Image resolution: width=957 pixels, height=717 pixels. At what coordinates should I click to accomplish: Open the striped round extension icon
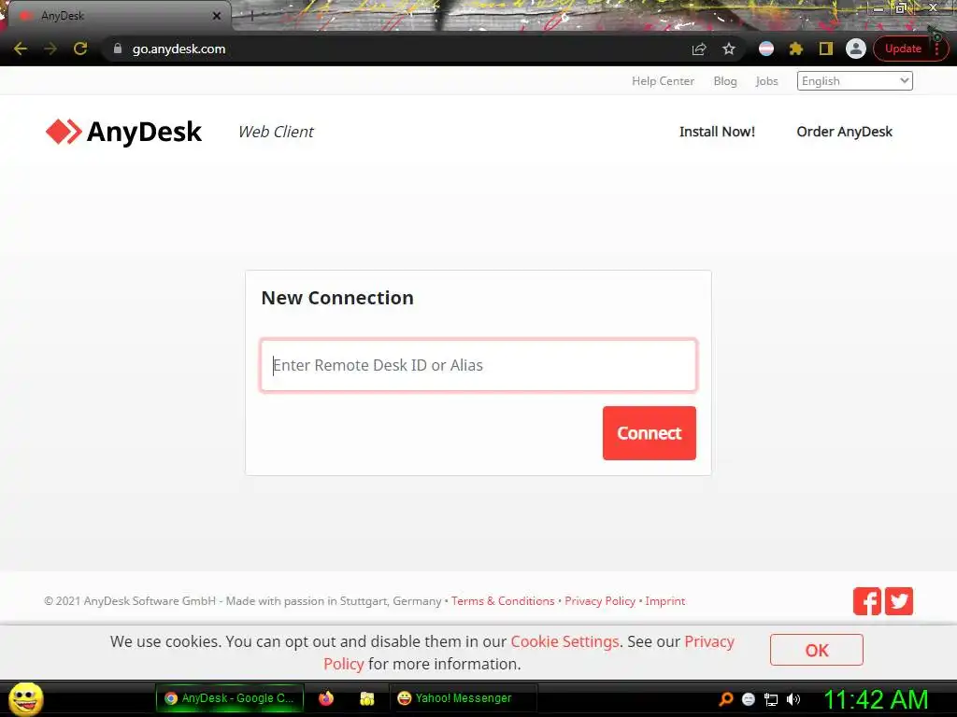pos(766,49)
